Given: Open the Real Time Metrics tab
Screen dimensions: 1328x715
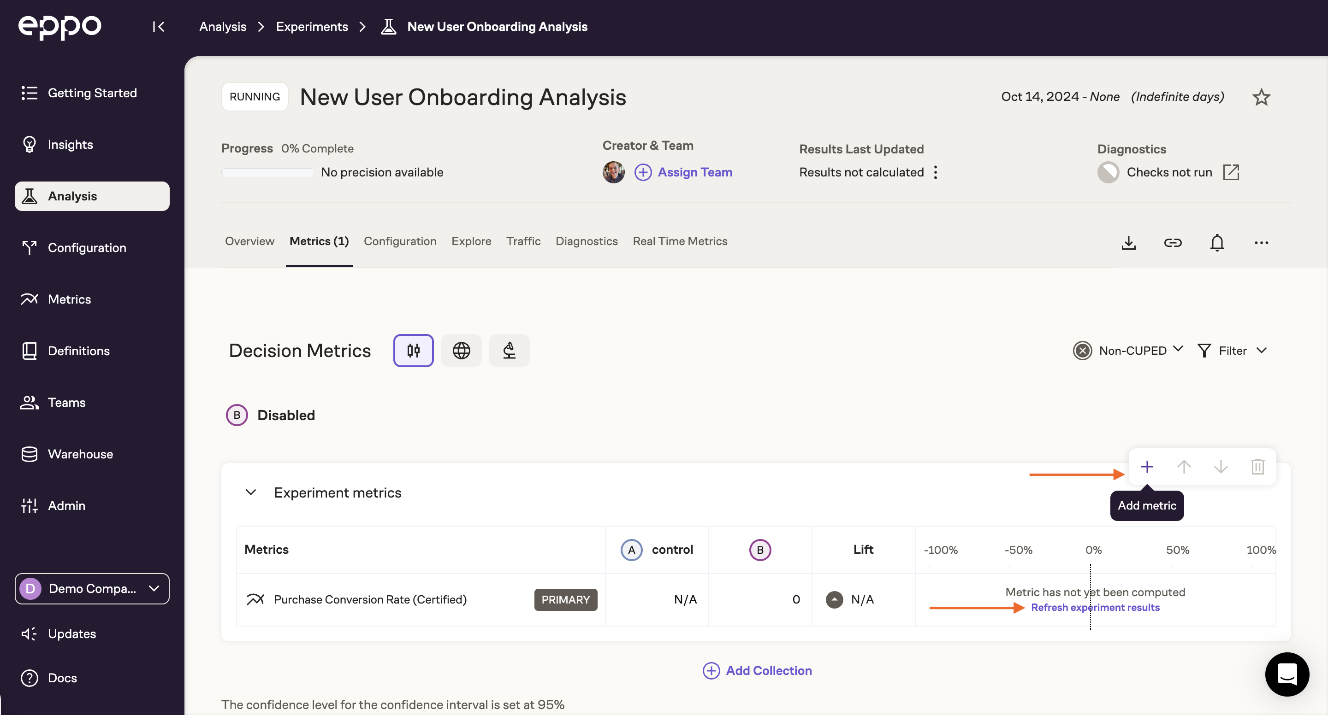Looking at the screenshot, I should tap(680, 241).
